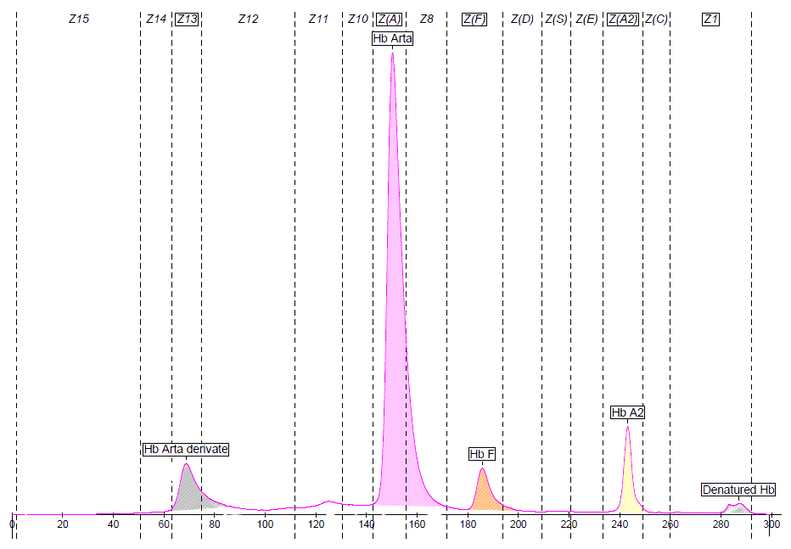The height and width of the screenshot is (549, 791).
Task: Select the 'Hb A2' text label
Action: pyautogui.click(x=628, y=412)
